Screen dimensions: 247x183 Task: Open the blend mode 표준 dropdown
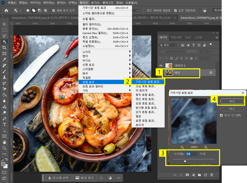coord(172,52)
